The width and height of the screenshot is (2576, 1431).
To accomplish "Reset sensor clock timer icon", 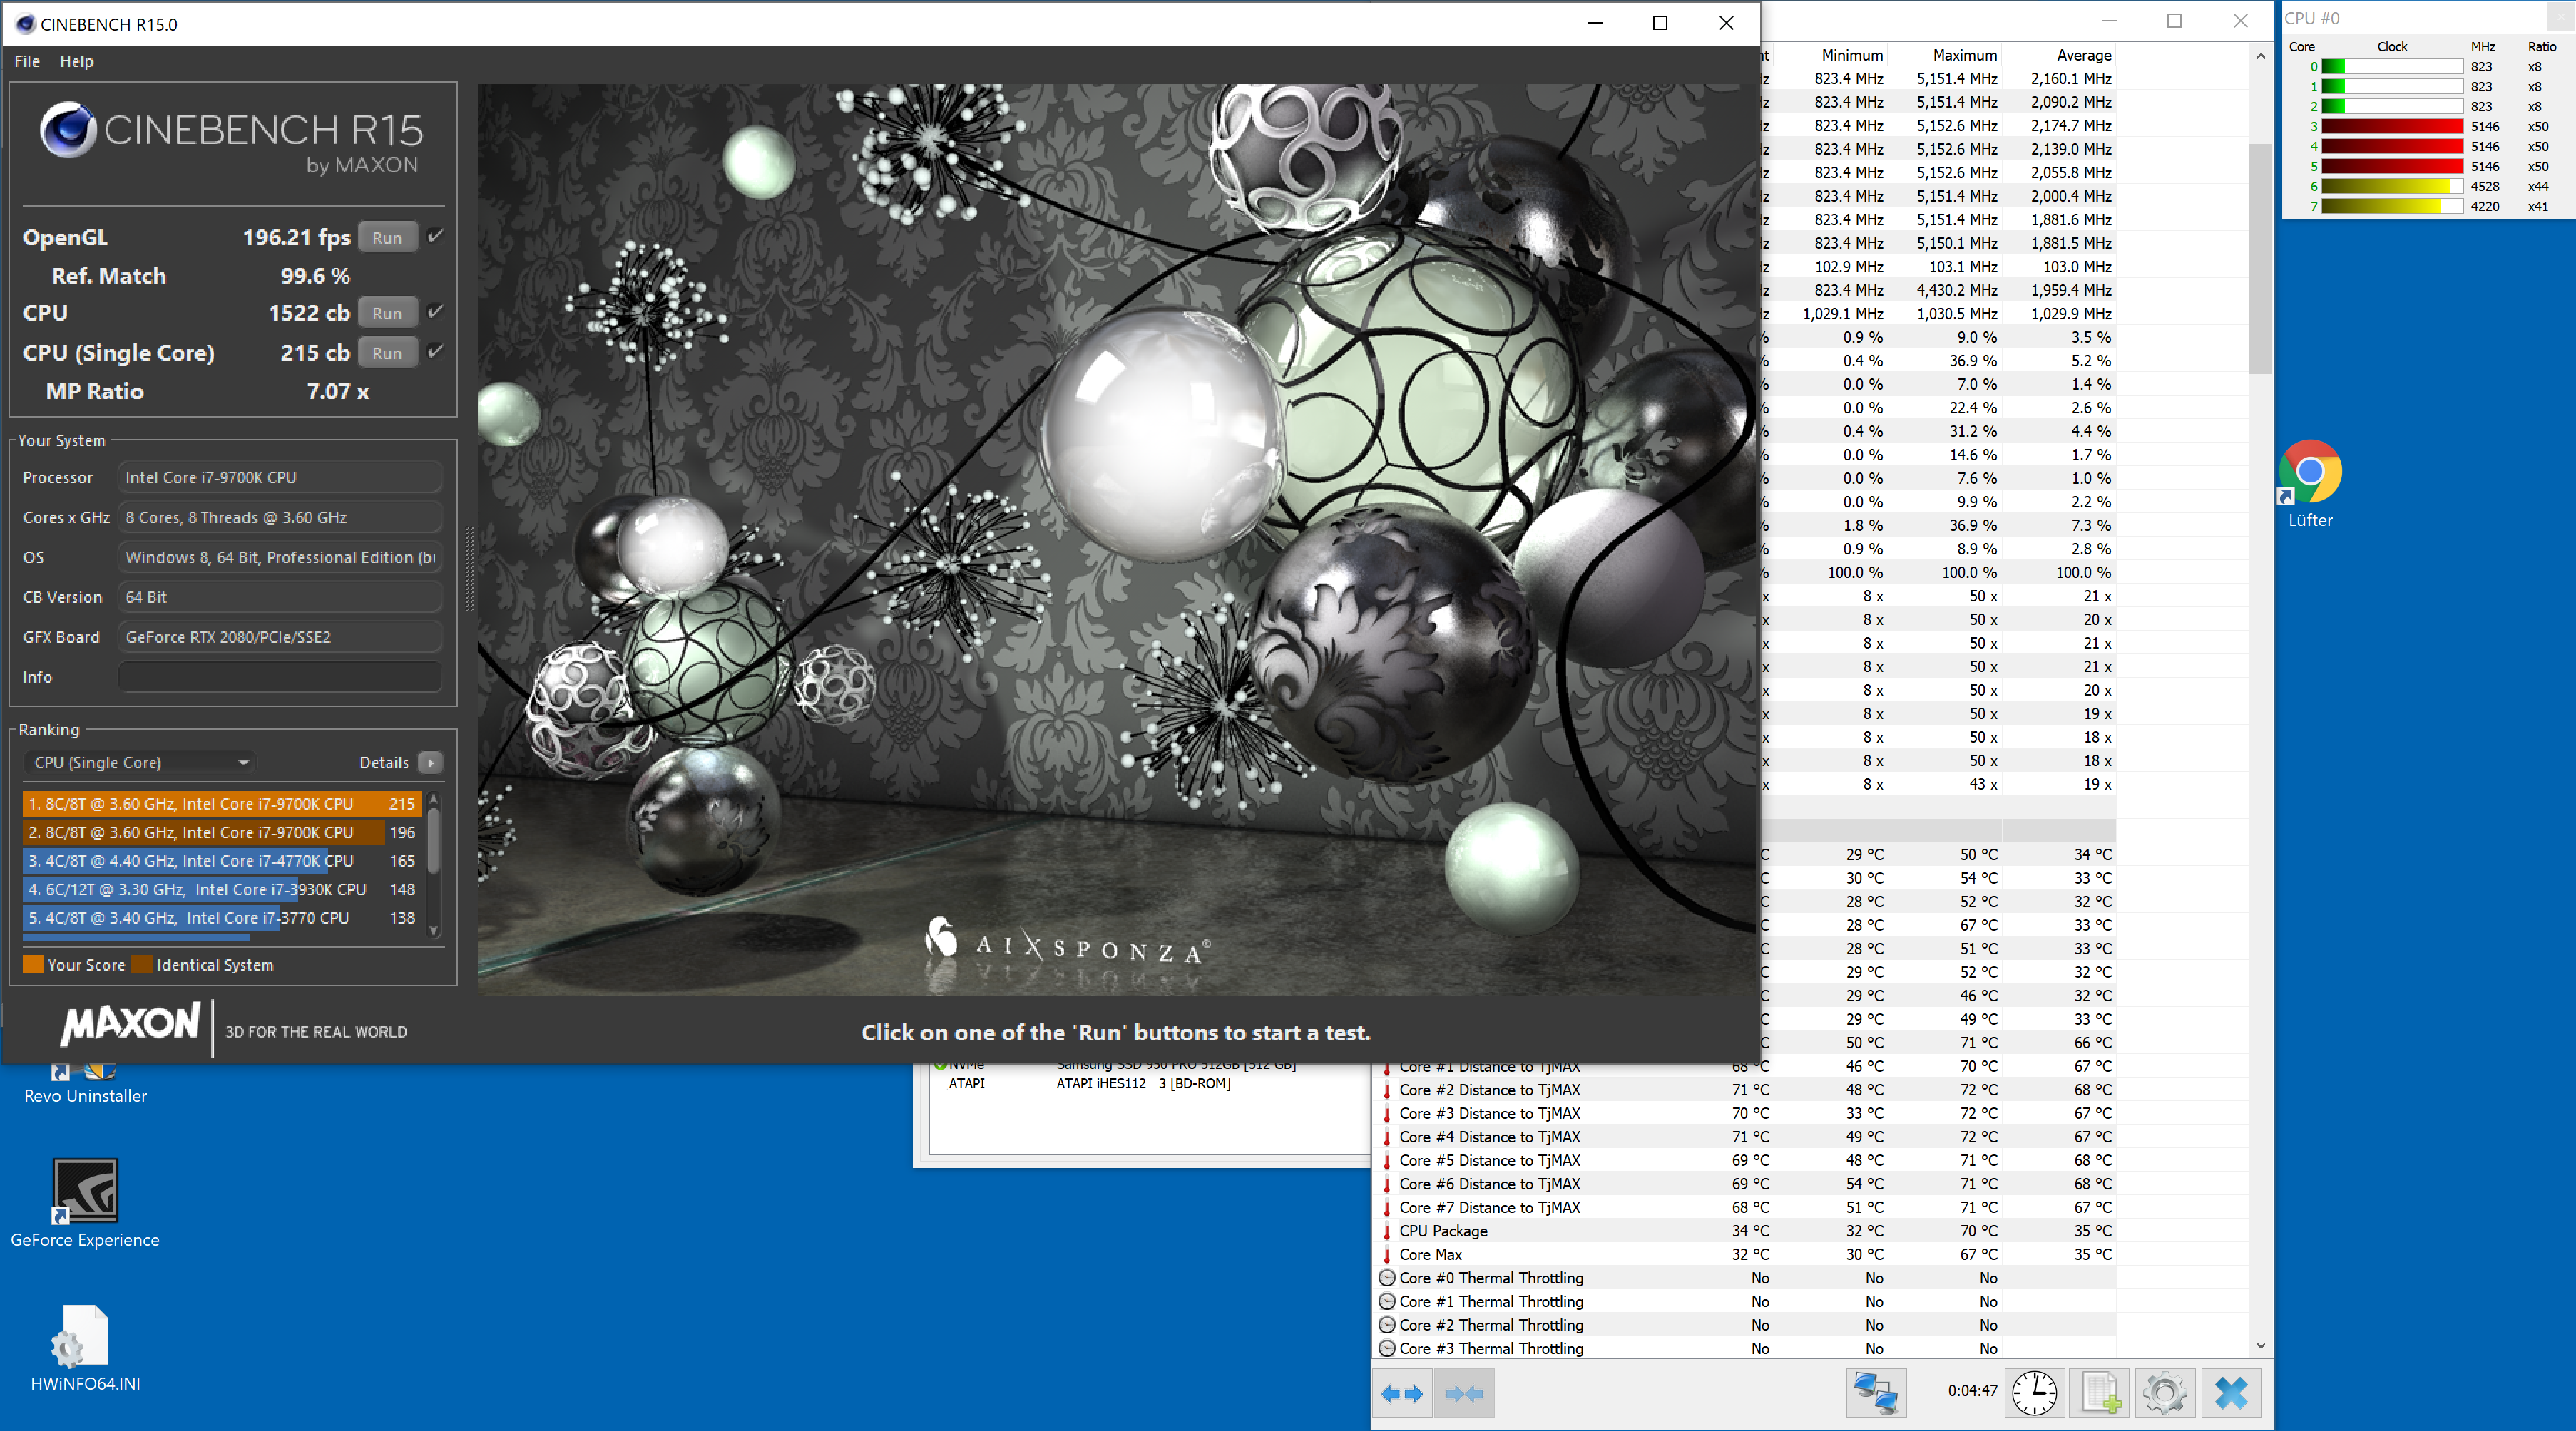I will 2034,1393.
